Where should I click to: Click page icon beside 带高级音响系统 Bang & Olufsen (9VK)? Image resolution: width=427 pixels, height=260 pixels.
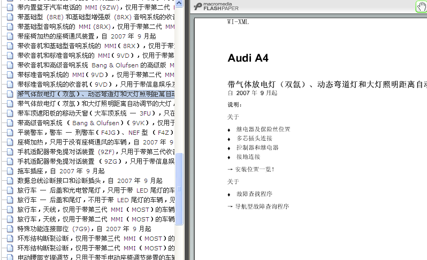[10, 123]
